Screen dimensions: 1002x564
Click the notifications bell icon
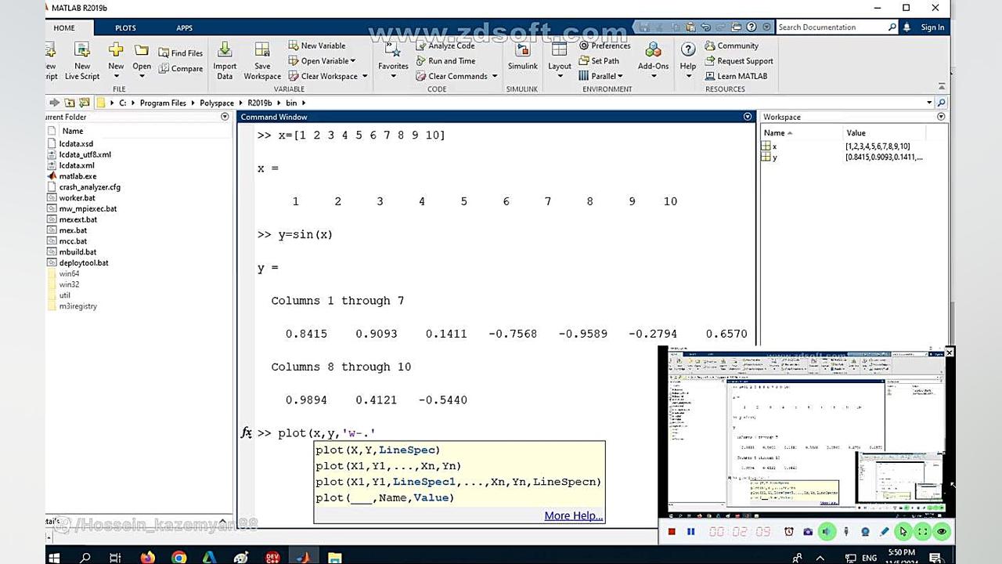click(906, 27)
